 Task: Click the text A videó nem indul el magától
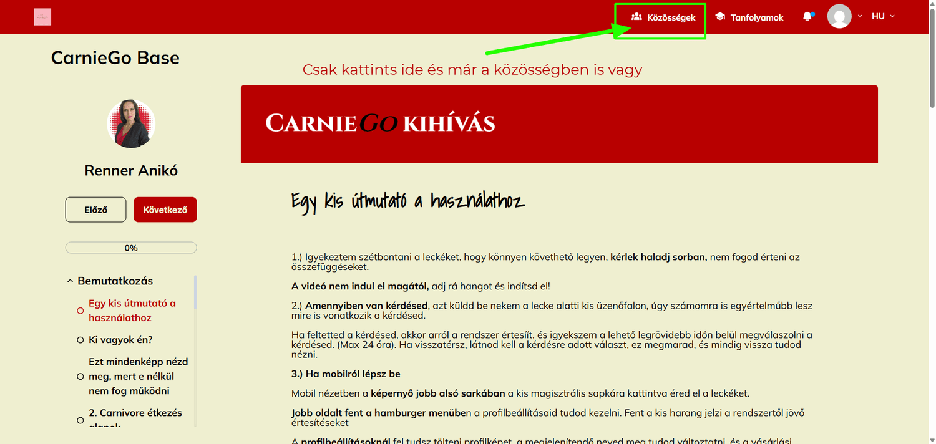pyautogui.click(x=360, y=286)
